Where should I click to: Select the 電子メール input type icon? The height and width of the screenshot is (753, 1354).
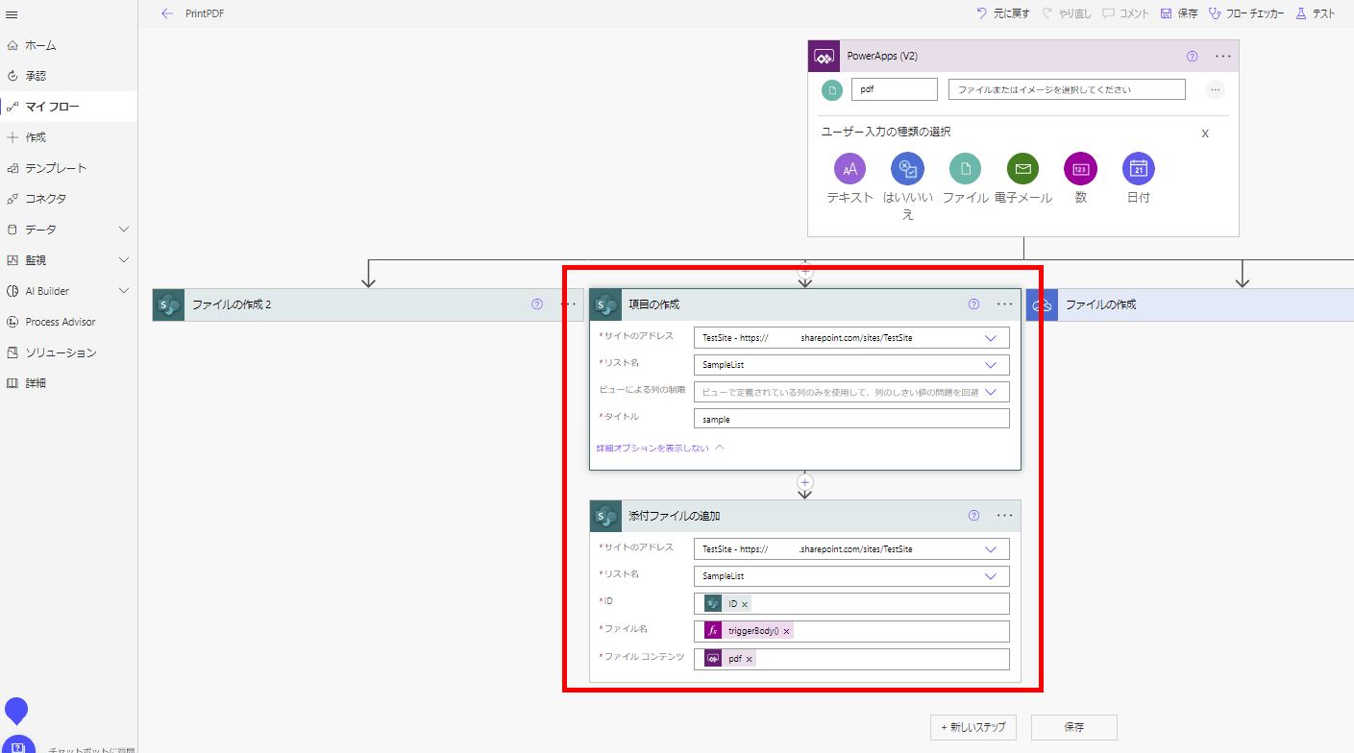tap(1022, 168)
